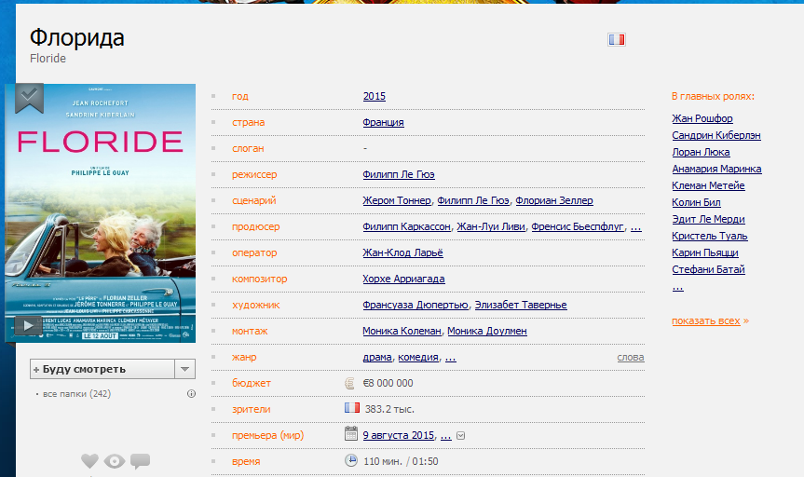Open actor Кристель Туаль page

710,236
